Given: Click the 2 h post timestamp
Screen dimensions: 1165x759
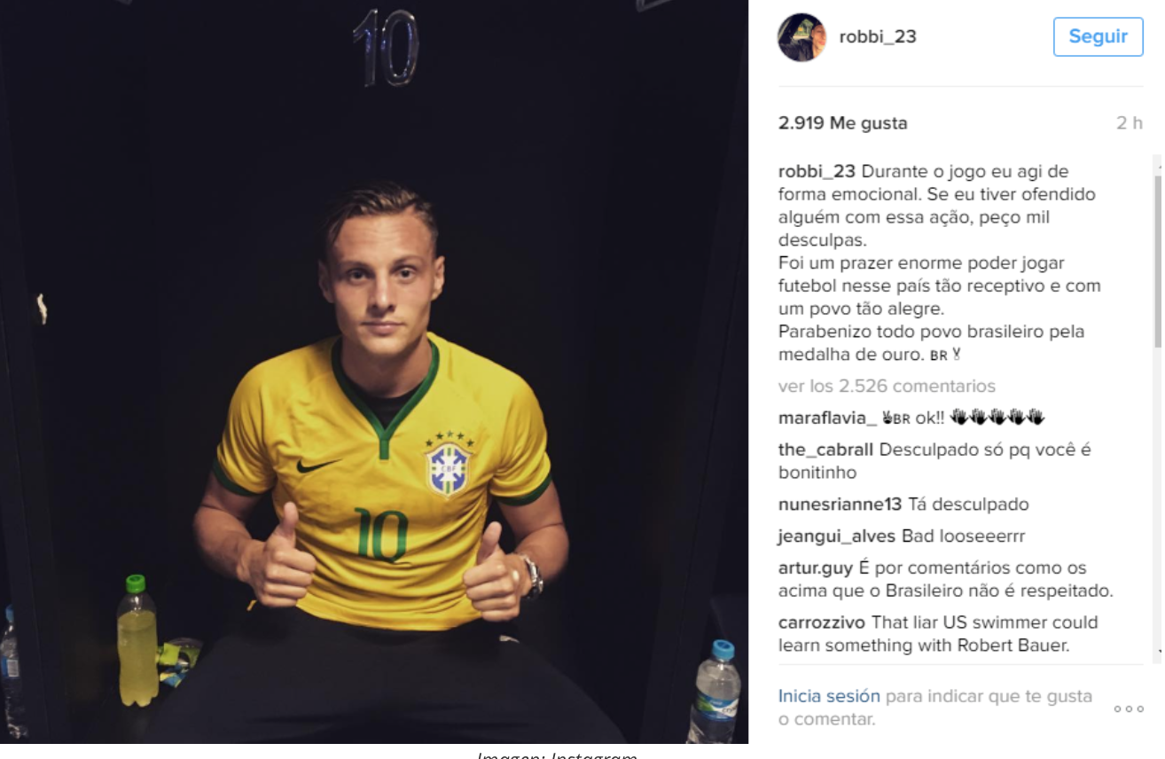Looking at the screenshot, I should 1130,123.
